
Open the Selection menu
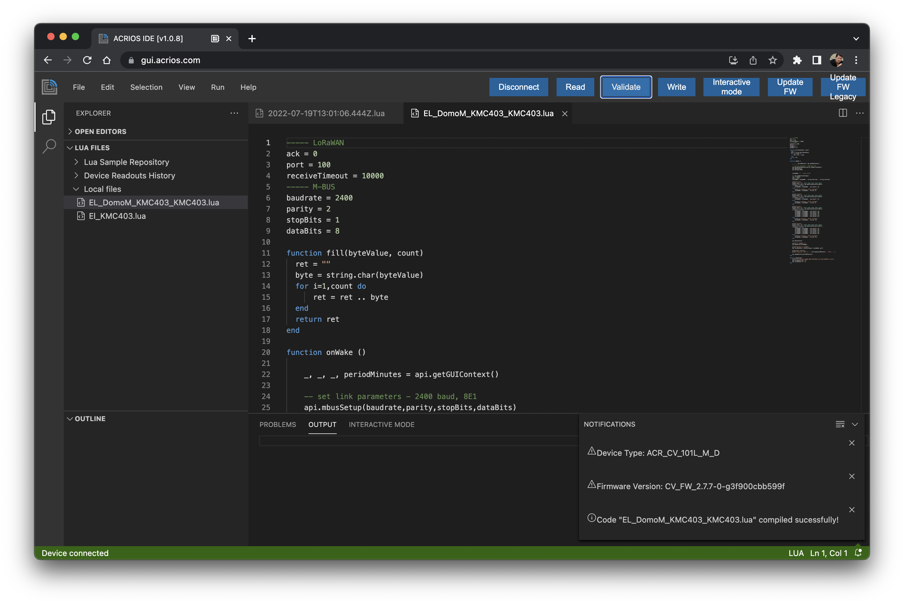click(146, 87)
